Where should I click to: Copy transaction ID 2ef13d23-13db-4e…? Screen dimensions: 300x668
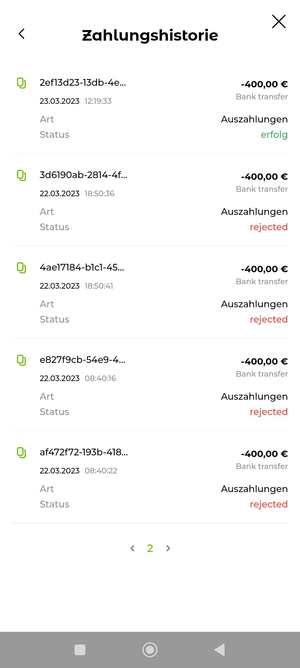(x=21, y=83)
